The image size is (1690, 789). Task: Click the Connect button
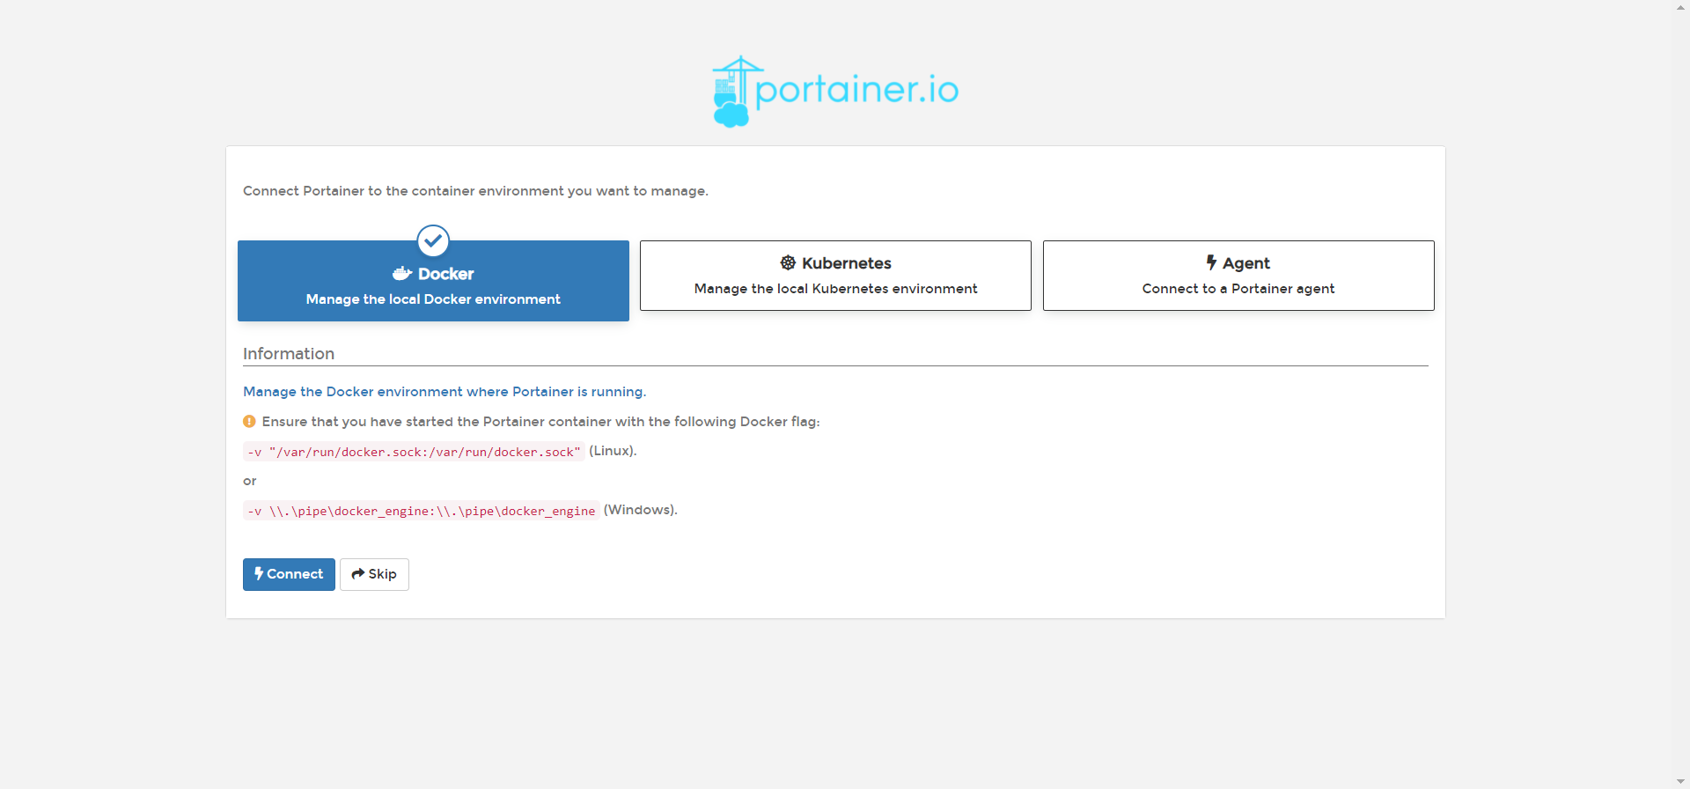tap(289, 574)
